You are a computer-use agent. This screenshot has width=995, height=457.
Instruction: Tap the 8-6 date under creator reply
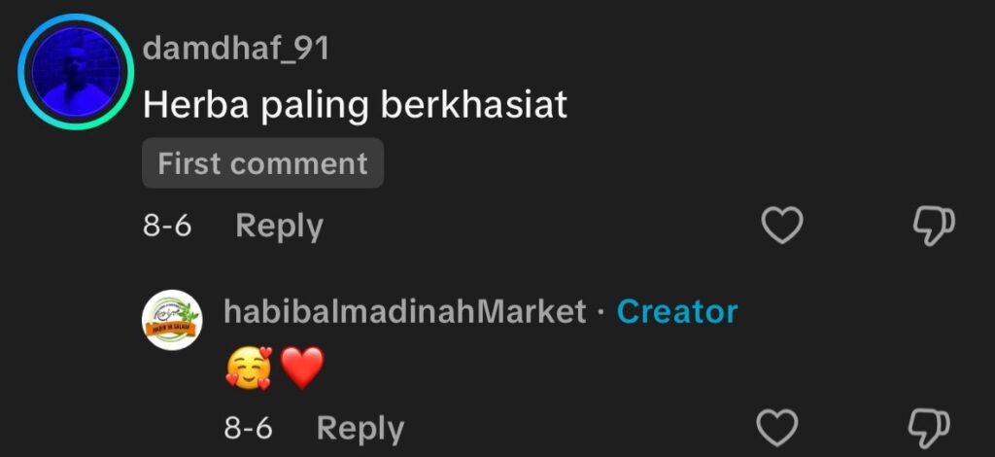pyautogui.click(x=248, y=429)
